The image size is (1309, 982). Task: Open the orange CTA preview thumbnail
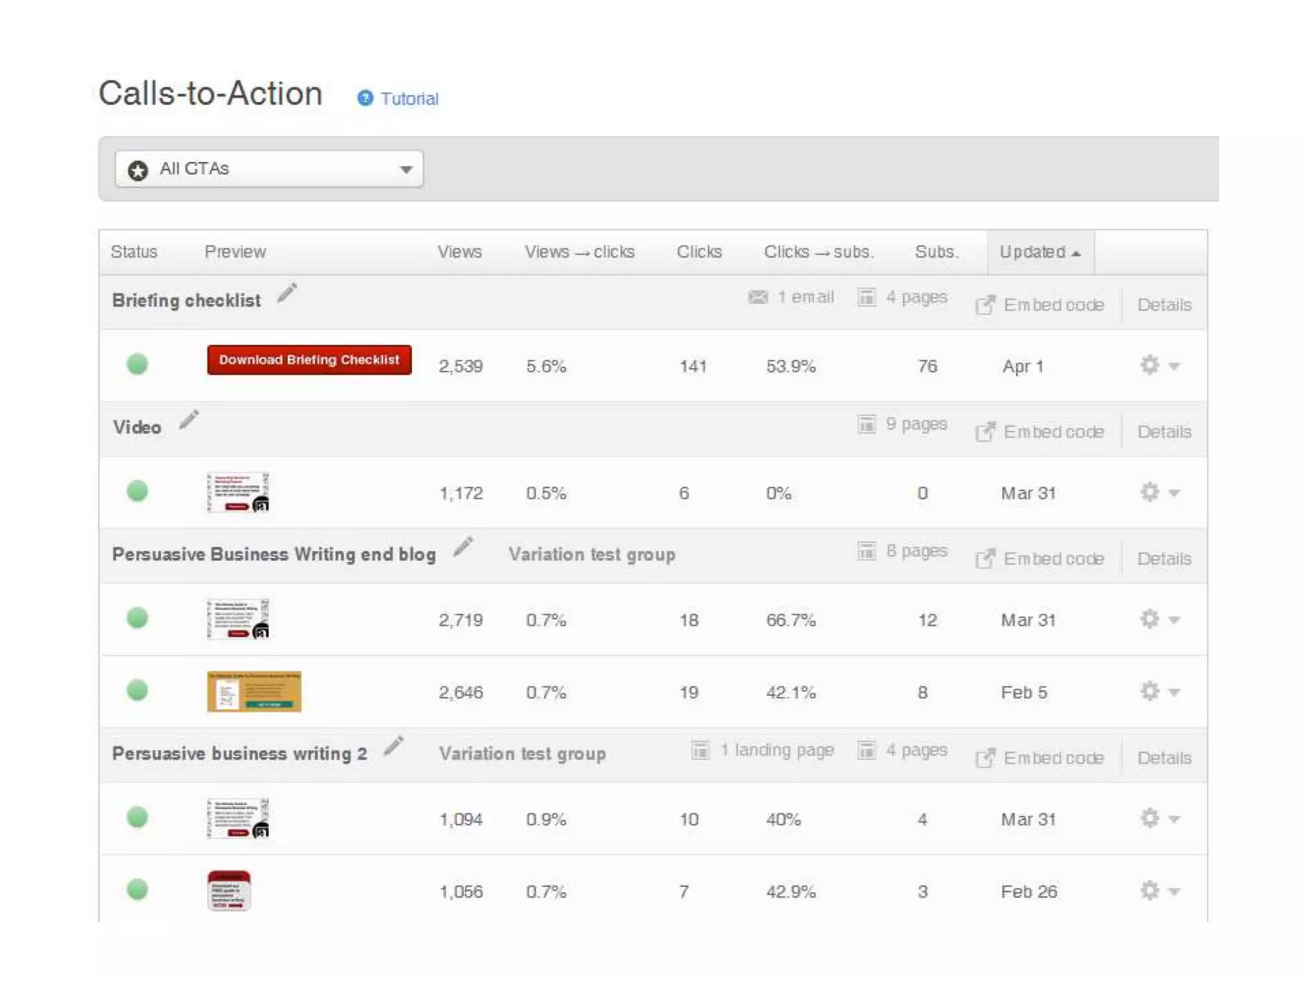254,691
